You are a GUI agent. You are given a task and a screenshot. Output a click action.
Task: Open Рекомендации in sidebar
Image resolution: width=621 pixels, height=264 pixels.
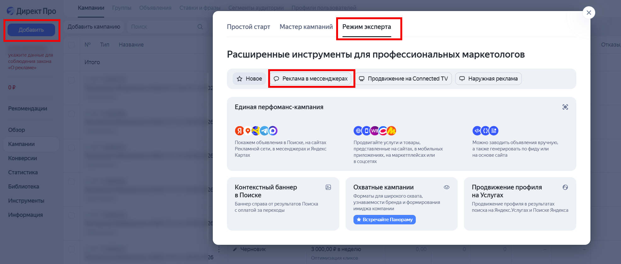click(28, 109)
